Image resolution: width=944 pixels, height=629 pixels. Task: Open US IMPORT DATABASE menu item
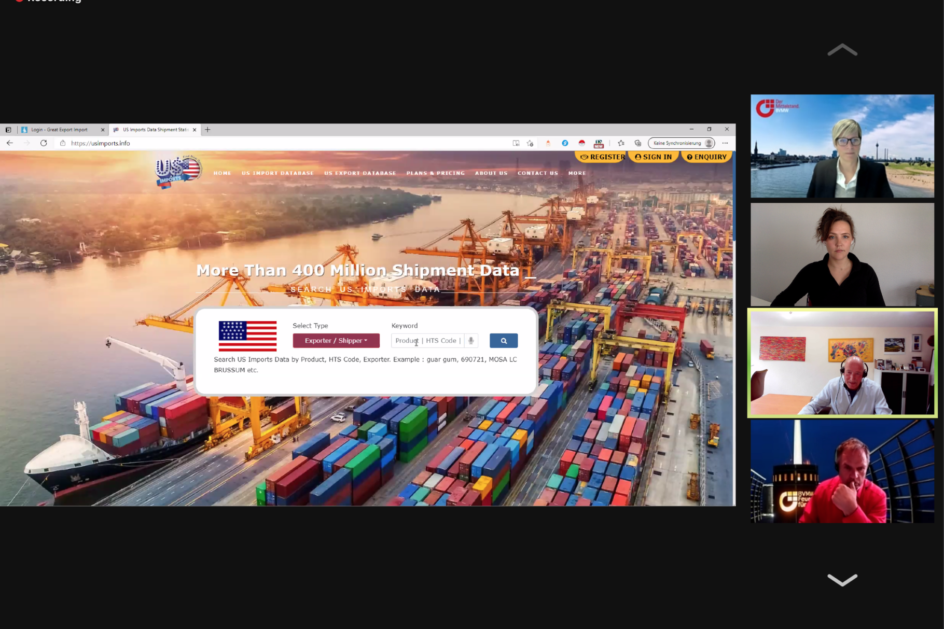277,173
